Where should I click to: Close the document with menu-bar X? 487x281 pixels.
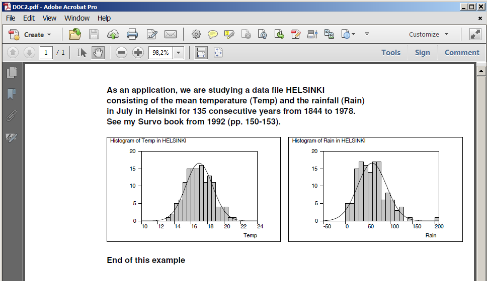click(x=480, y=18)
